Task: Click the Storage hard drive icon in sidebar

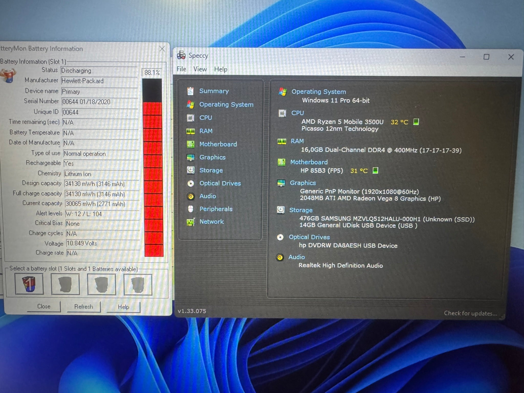Action: (191, 170)
